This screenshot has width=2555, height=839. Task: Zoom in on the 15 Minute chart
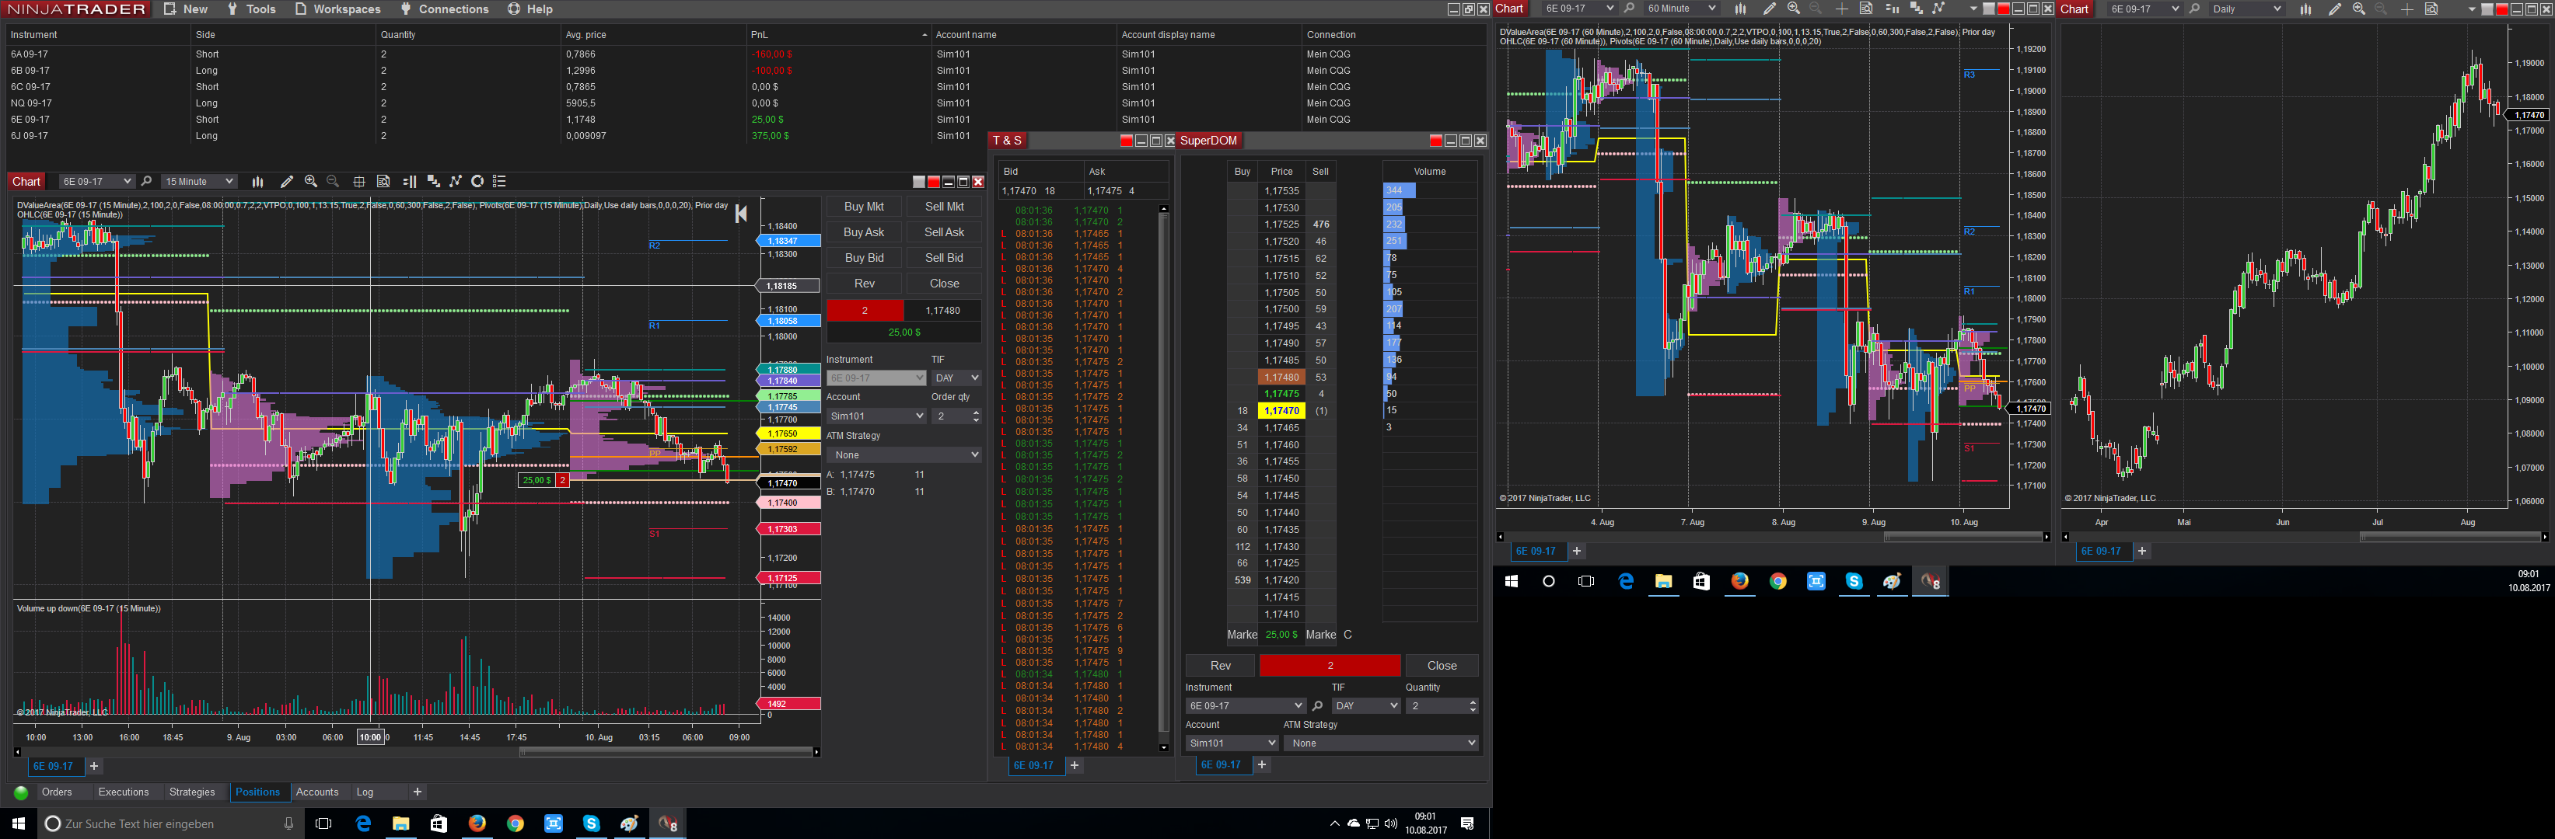(310, 181)
